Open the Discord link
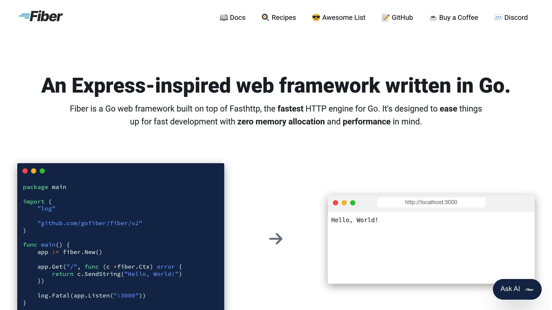 point(511,17)
